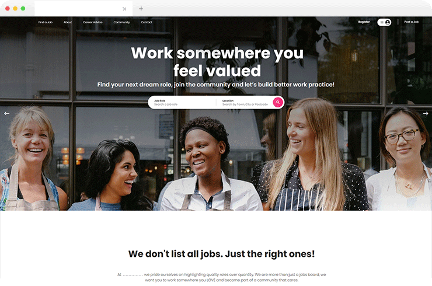Advance to next hero slide arrow
The width and height of the screenshot is (432, 286).
[426, 113]
